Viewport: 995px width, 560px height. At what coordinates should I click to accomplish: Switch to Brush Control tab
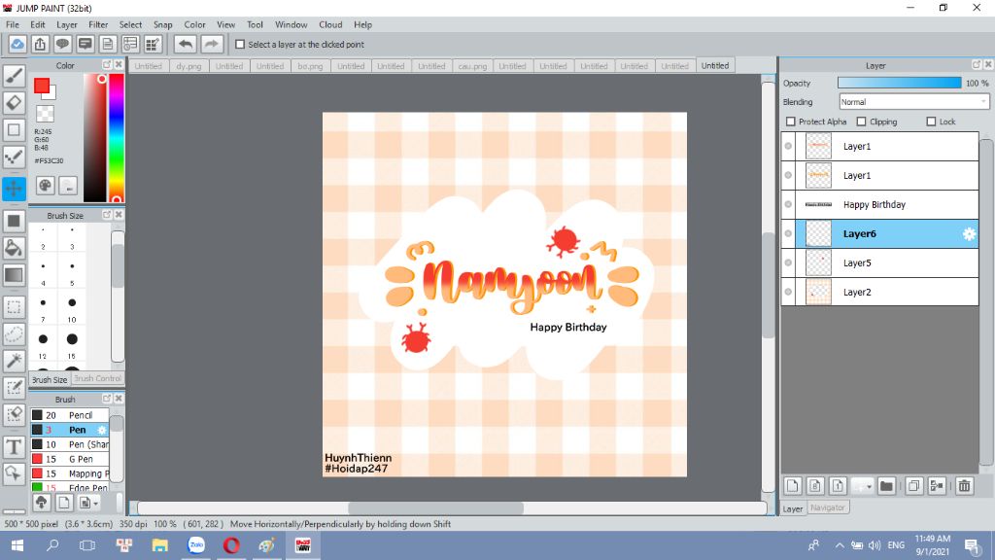click(97, 378)
